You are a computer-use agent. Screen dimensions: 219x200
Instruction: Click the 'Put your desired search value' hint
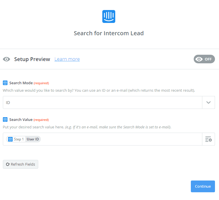87,127
